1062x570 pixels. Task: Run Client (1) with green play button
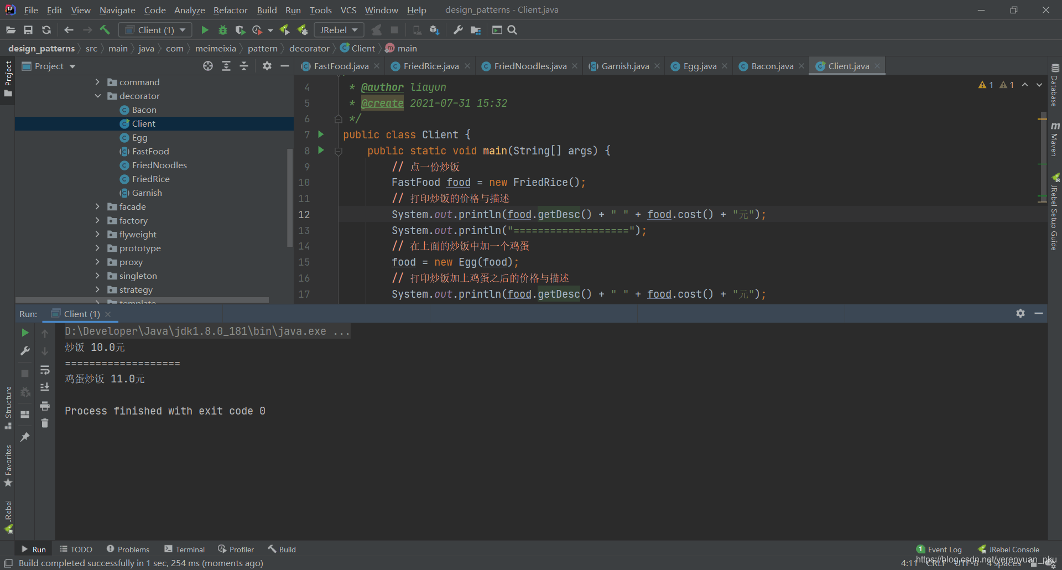point(205,30)
